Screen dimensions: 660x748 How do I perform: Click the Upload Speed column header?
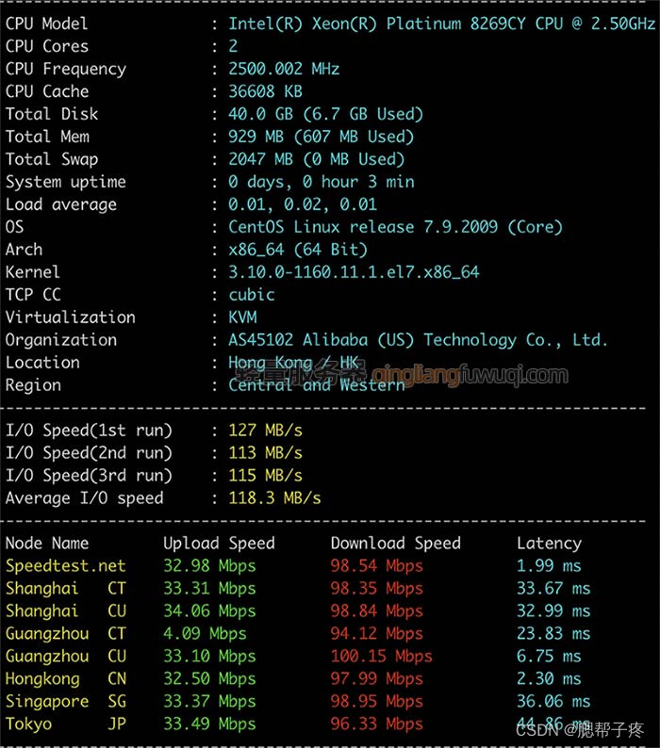tap(219, 544)
